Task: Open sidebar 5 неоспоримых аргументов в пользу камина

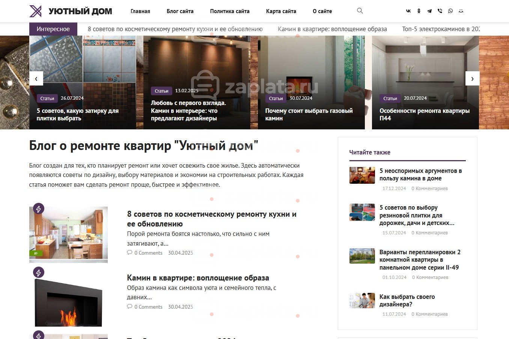Action: pyautogui.click(x=421, y=174)
